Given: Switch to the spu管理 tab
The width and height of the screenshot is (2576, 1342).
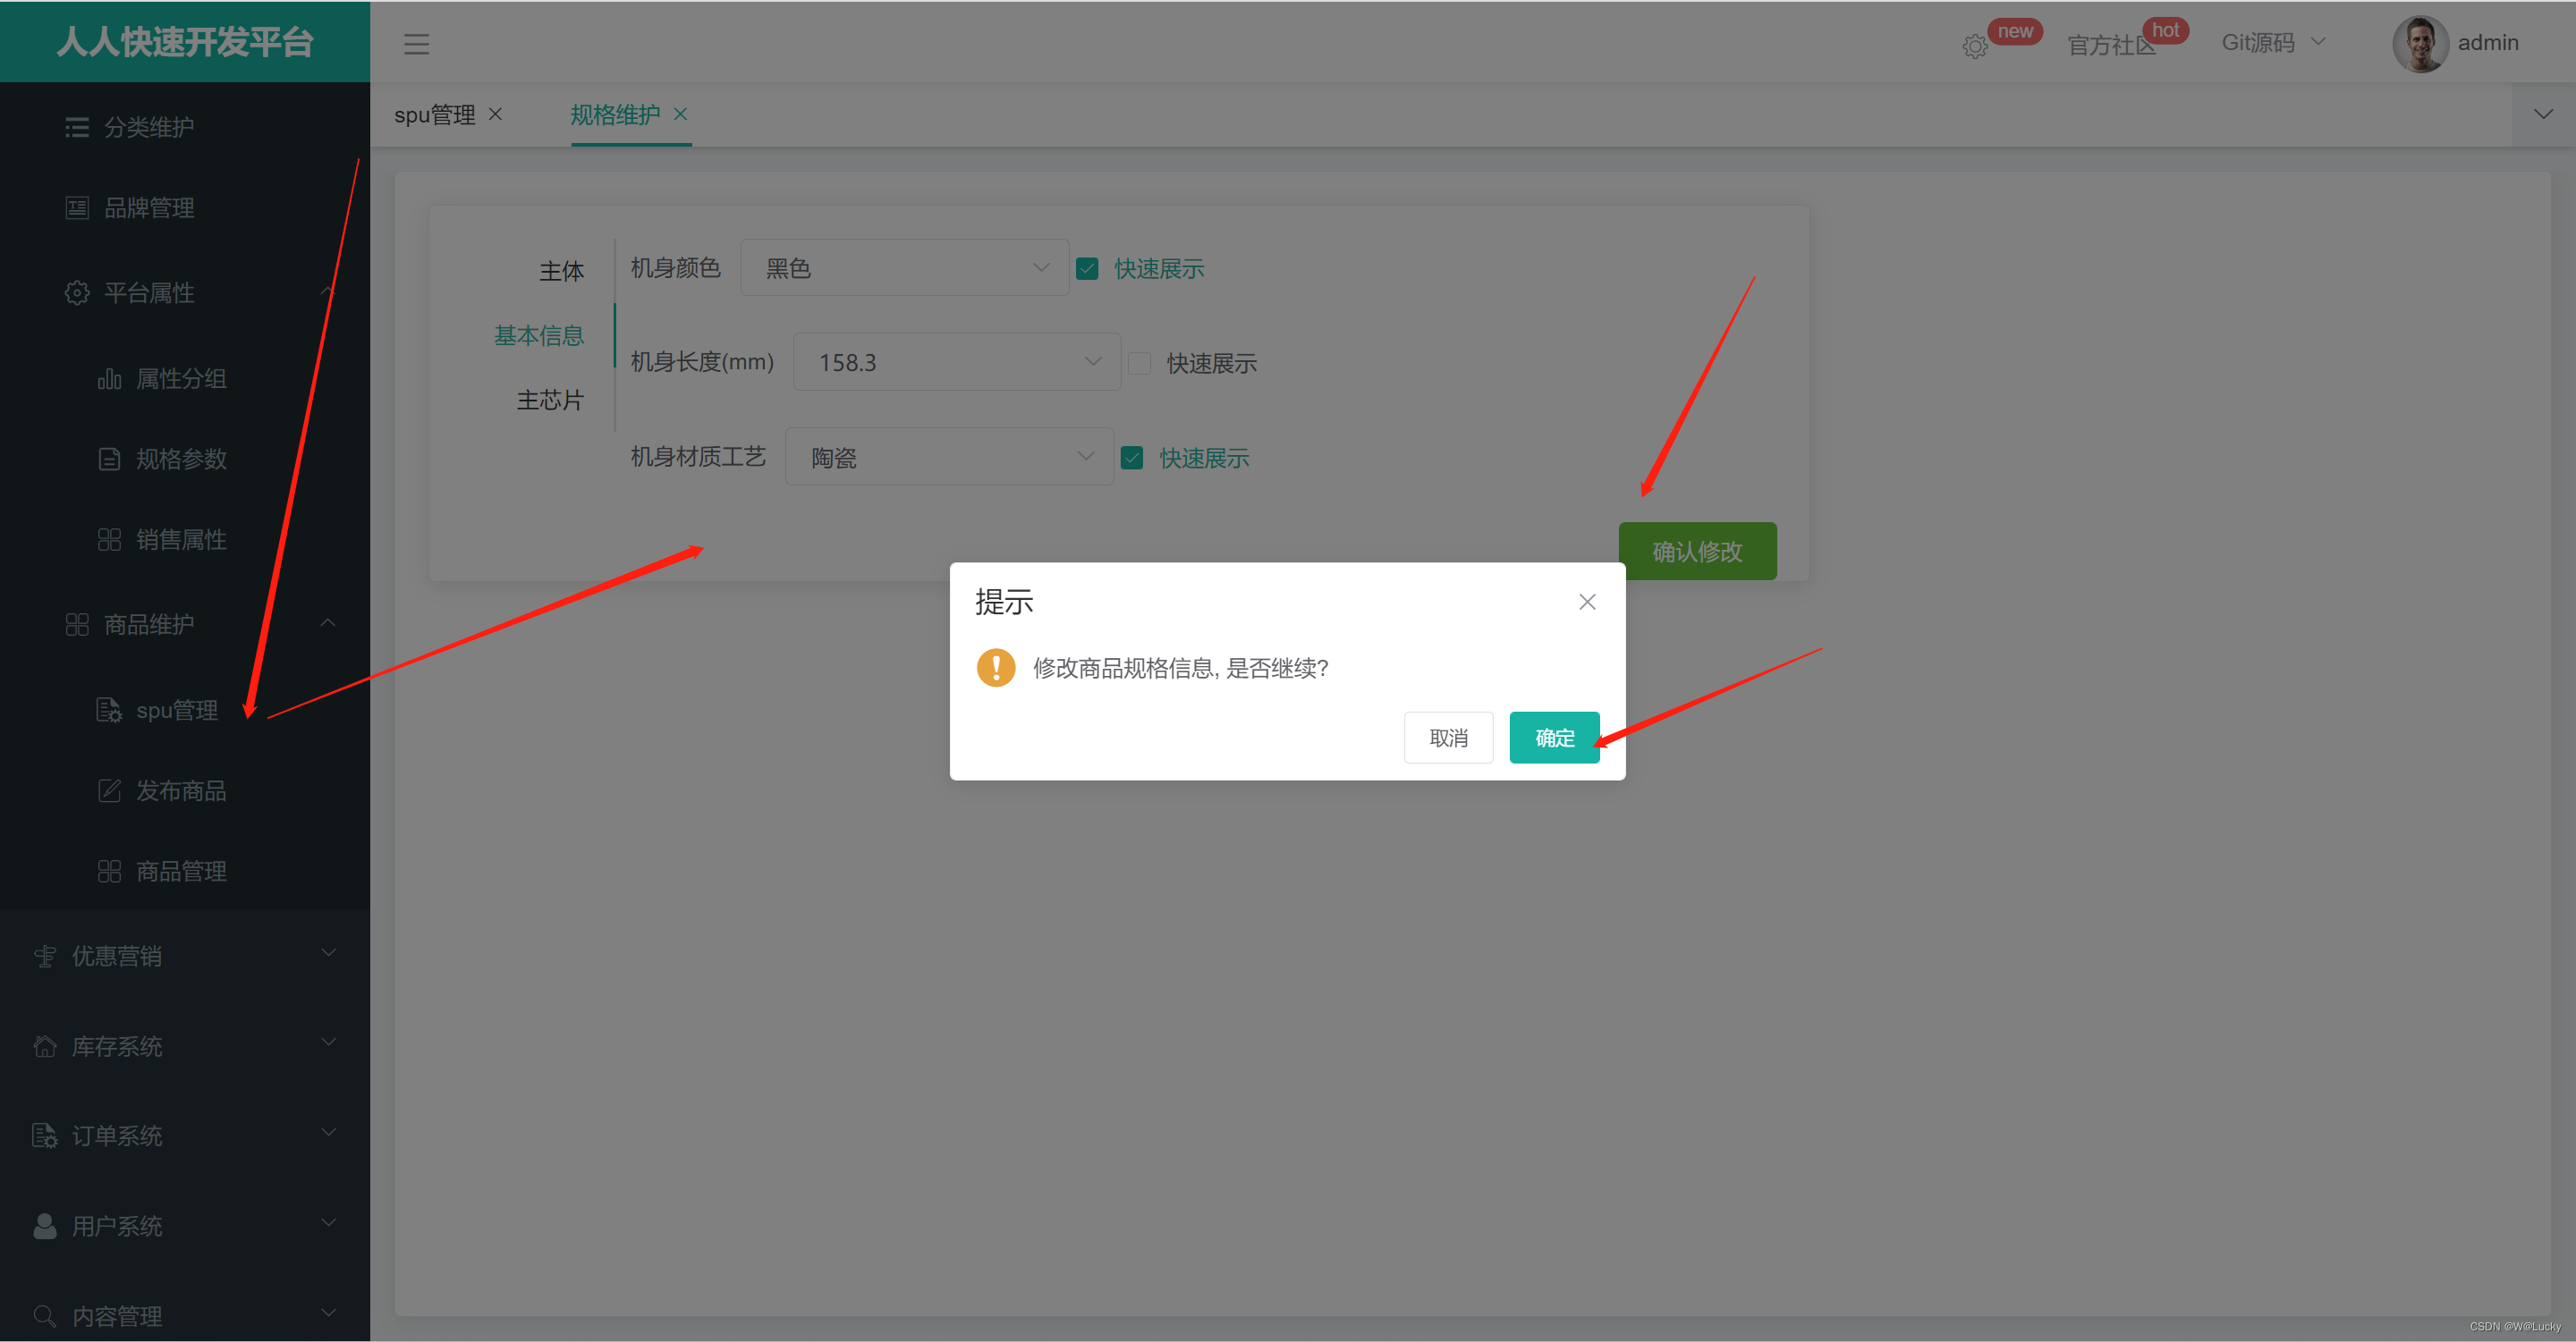Looking at the screenshot, I should (434, 115).
